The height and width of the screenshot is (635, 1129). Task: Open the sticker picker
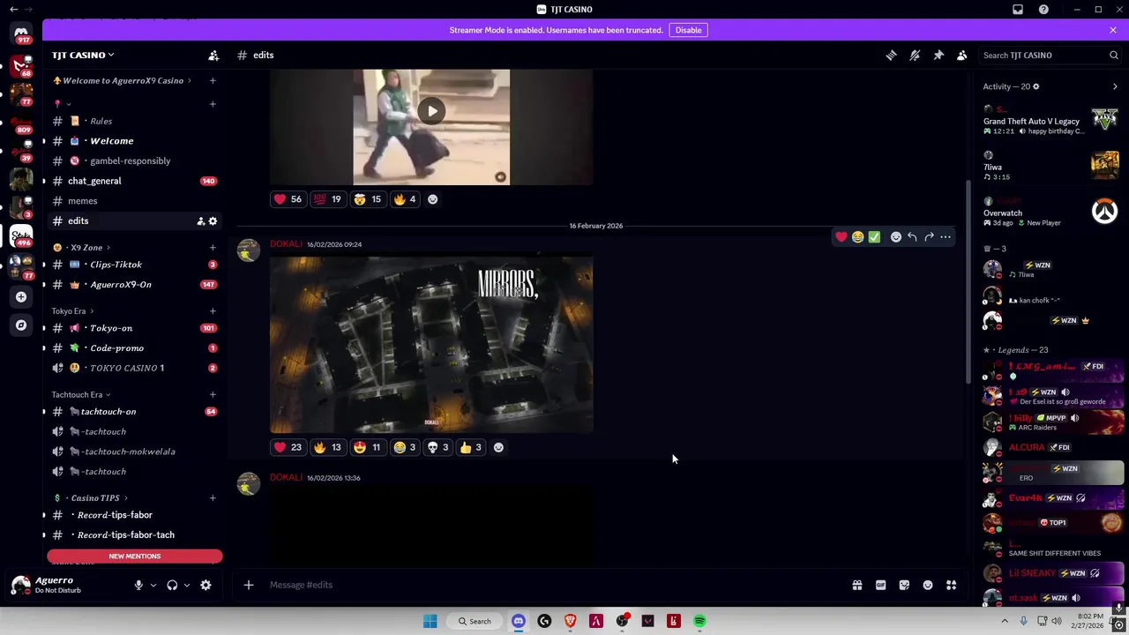pyautogui.click(x=904, y=585)
